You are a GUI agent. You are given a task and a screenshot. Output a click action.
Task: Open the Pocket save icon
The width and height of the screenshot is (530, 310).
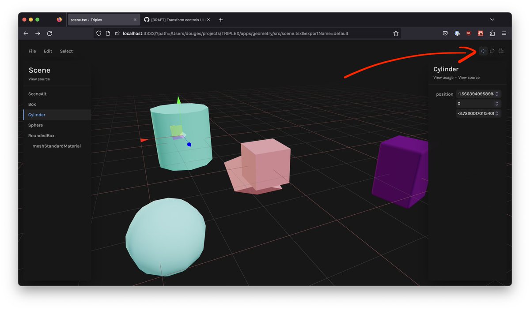(446, 34)
